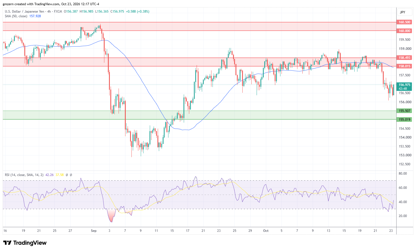Click the header text with Oct 23, 2026 timestamp
This screenshot has width=416, height=251.
pyautogui.click(x=51, y=4)
